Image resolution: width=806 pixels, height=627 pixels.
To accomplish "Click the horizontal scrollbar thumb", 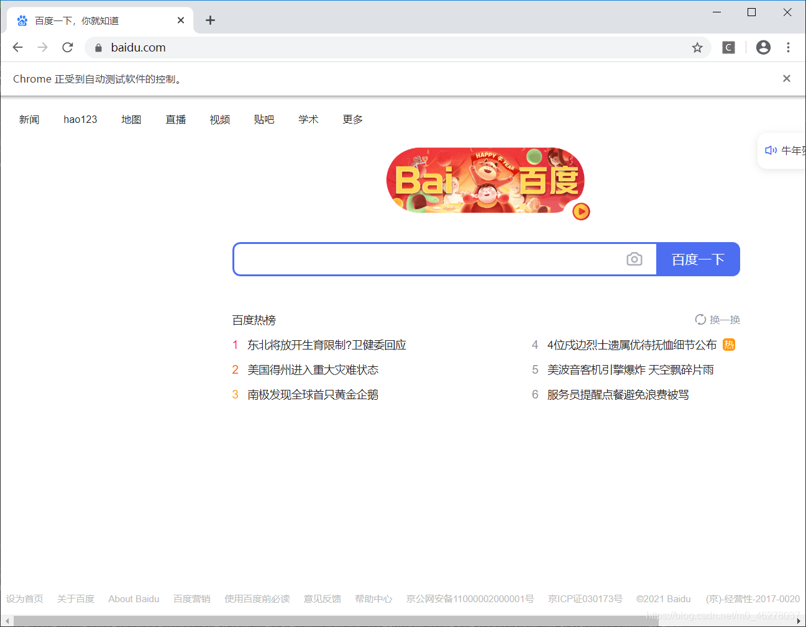I will tap(336, 621).
